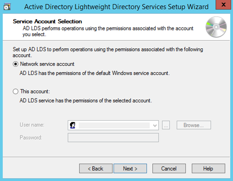Select the This account radio button
Viewport: 233px width, 181px height.
coord(16,92)
